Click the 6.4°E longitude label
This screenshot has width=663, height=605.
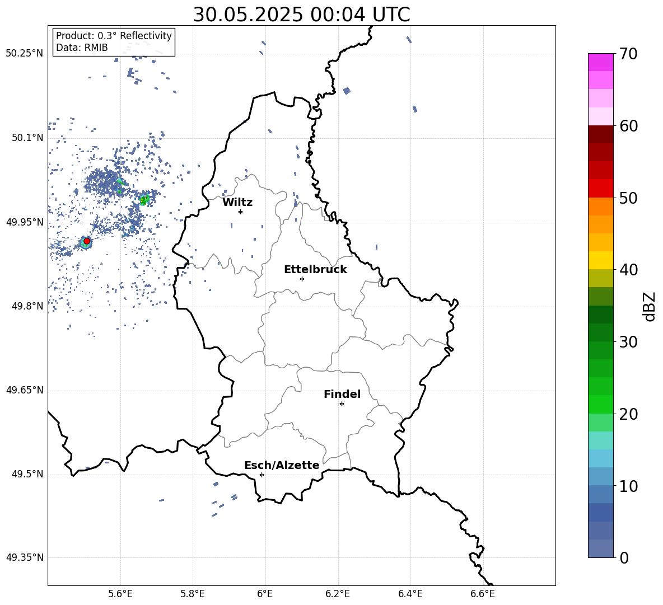[410, 594]
